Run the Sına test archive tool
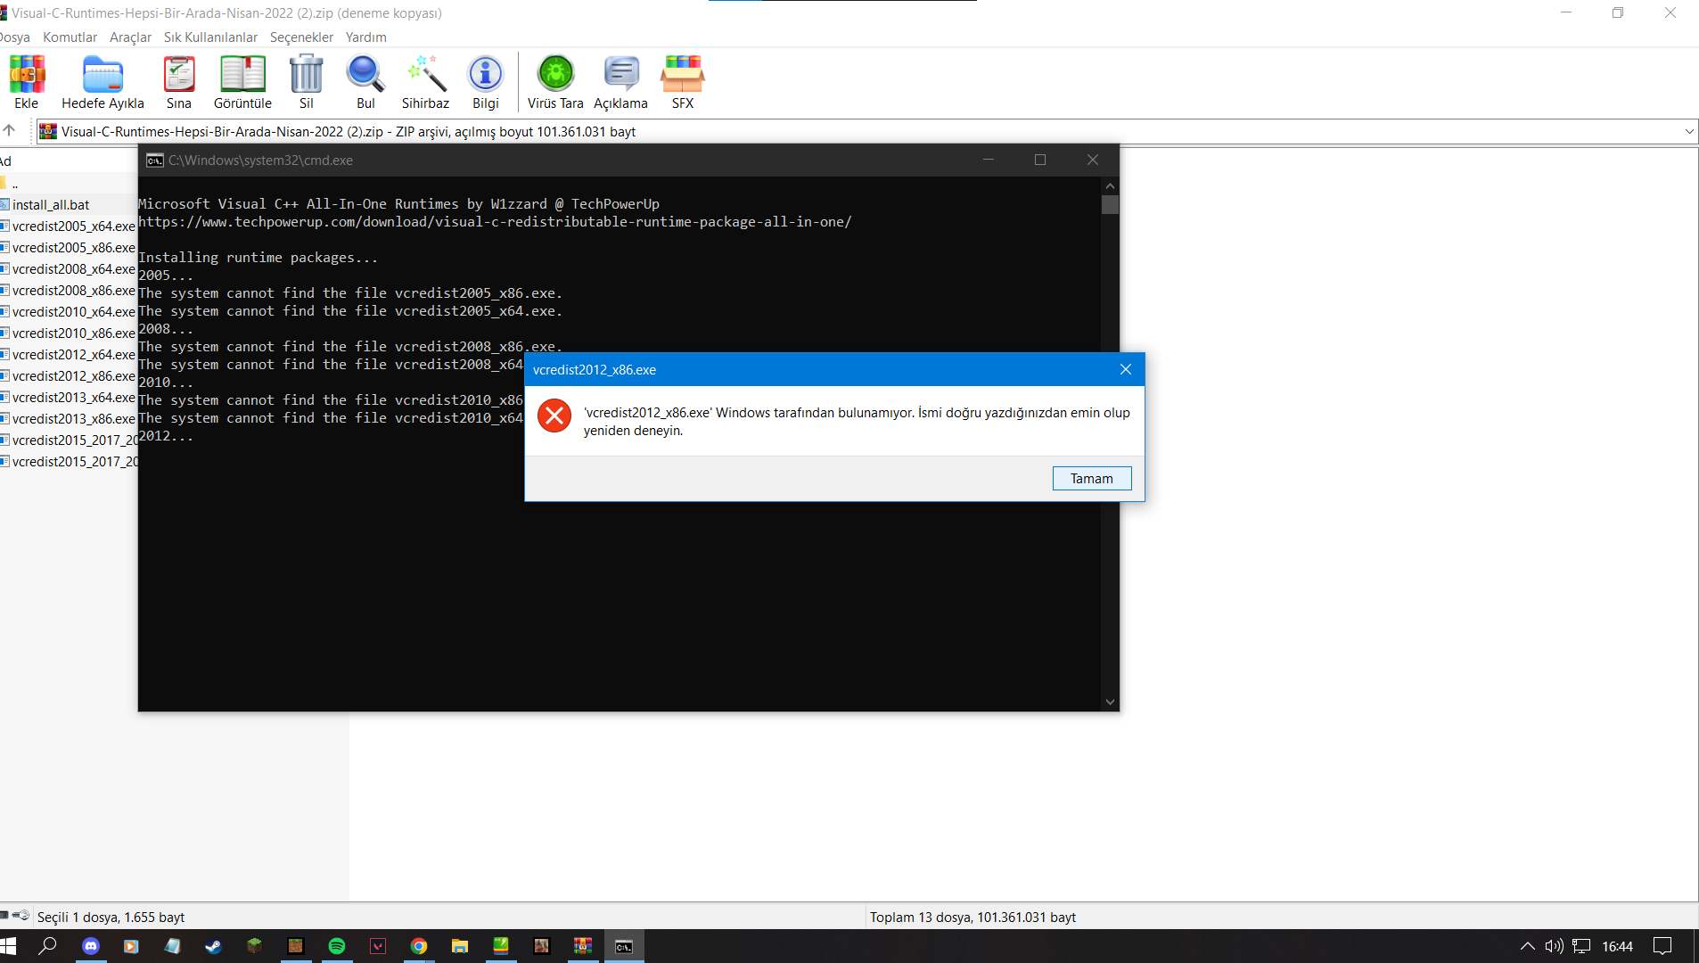The height and width of the screenshot is (963, 1699). tap(179, 82)
